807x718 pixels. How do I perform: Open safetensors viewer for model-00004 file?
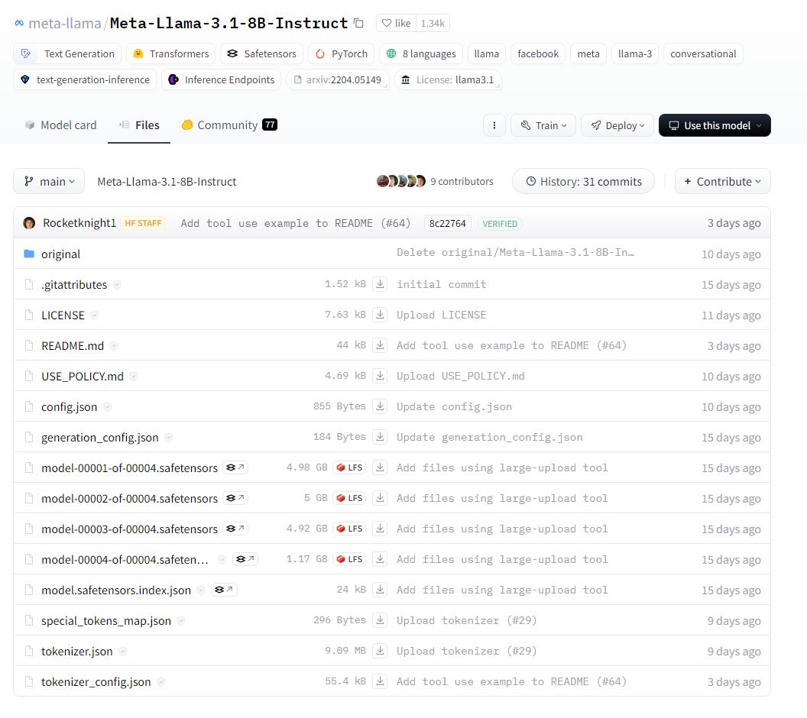(x=245, y=559)
